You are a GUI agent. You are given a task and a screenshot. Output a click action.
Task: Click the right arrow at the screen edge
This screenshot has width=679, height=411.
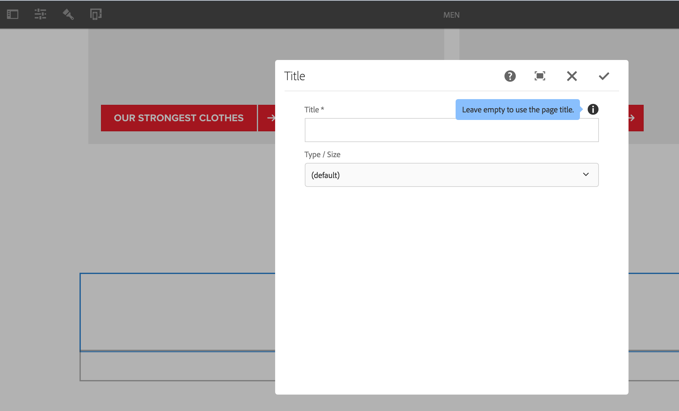point(631,118)
